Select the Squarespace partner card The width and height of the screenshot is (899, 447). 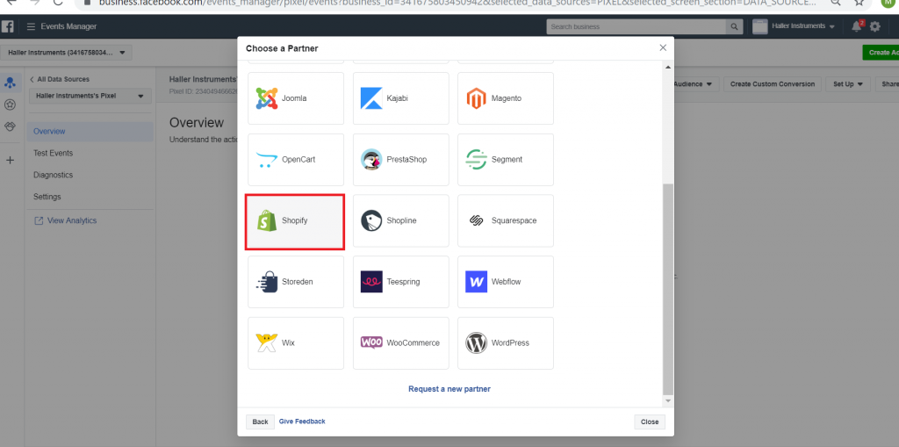tap(506, 221)
